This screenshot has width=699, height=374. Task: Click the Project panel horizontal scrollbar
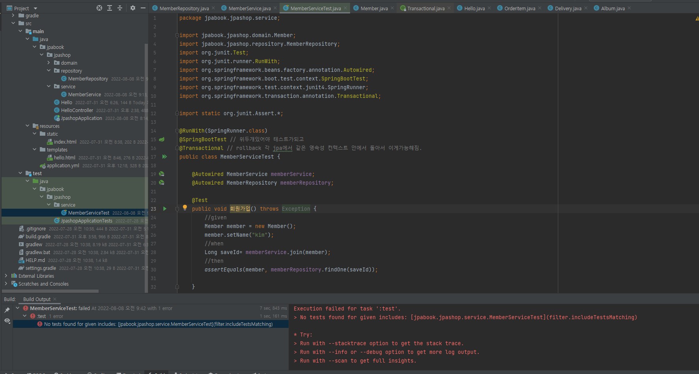click(x=49, y=291)
